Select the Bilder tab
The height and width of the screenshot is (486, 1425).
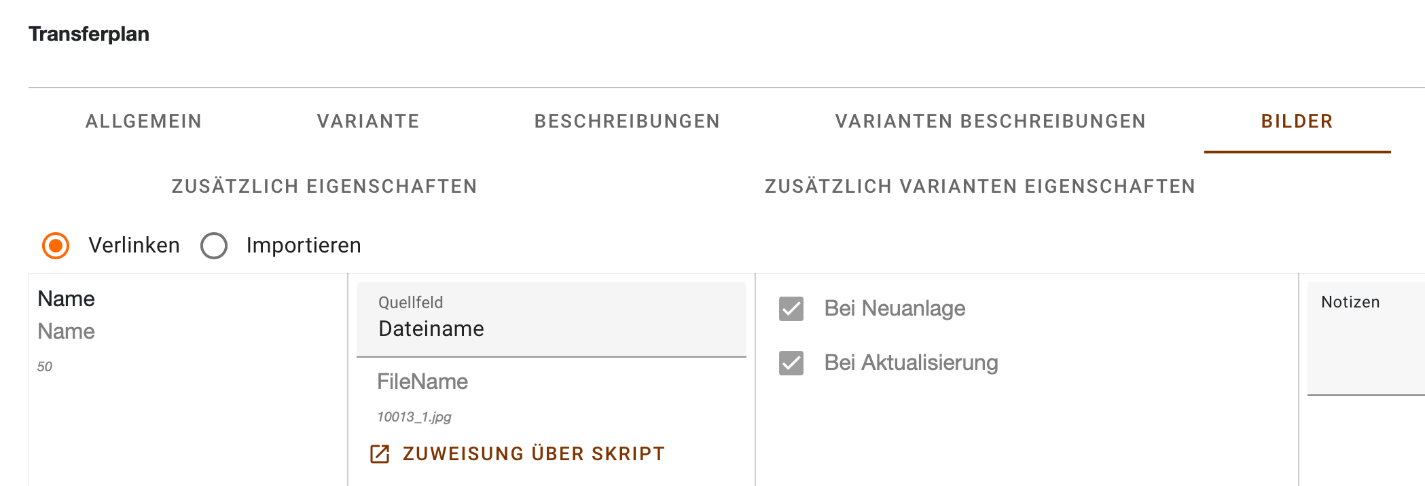(1297, 121)
